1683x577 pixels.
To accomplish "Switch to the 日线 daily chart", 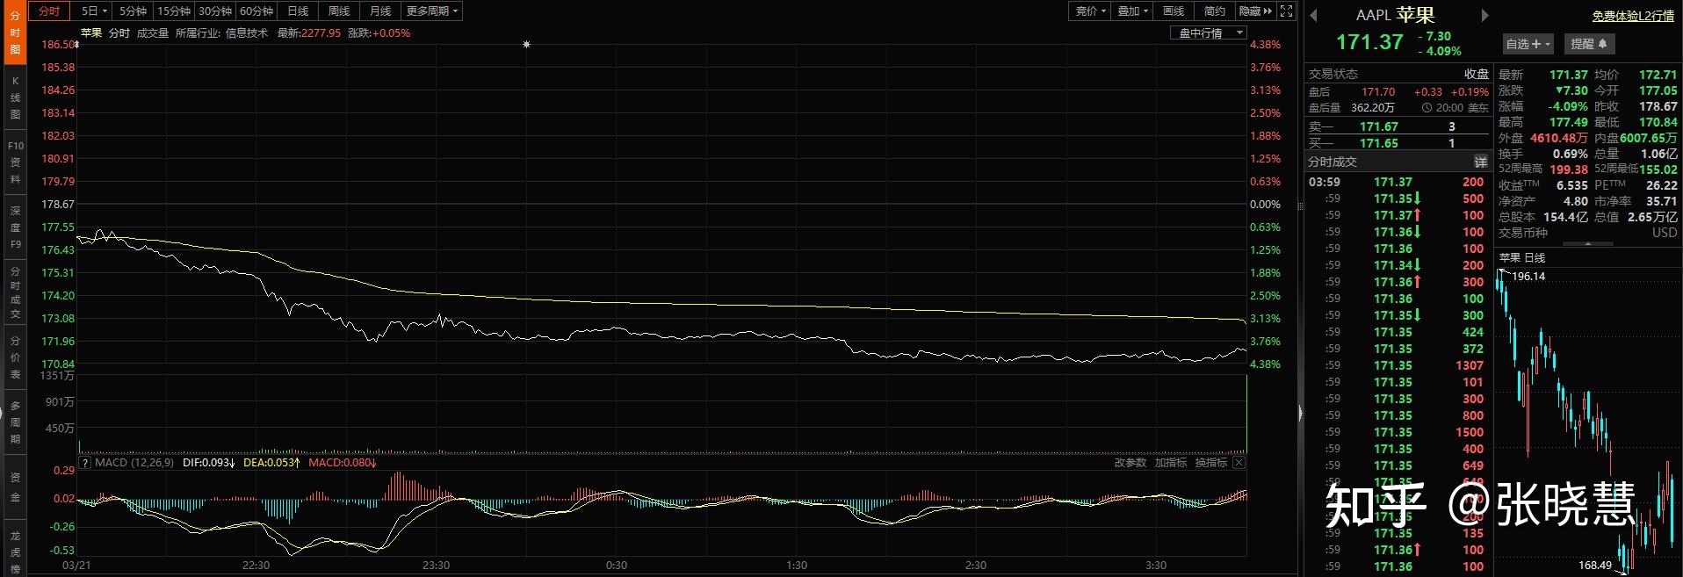I will pyautogui.click(x=298, y=11).
